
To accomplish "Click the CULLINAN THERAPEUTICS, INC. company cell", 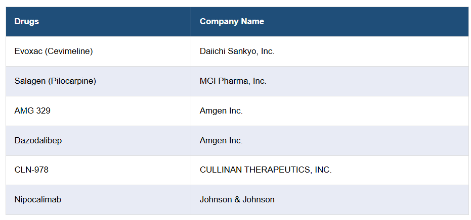I will 266,170.
